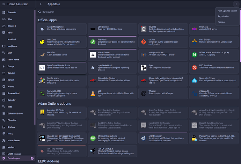
Task: Open the three-dot overflow menu
Action: click(x=236, y=4)
